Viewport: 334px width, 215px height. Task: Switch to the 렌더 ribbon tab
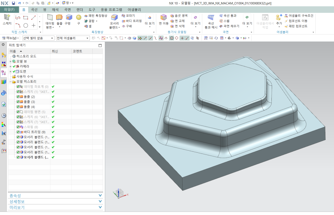80,10
